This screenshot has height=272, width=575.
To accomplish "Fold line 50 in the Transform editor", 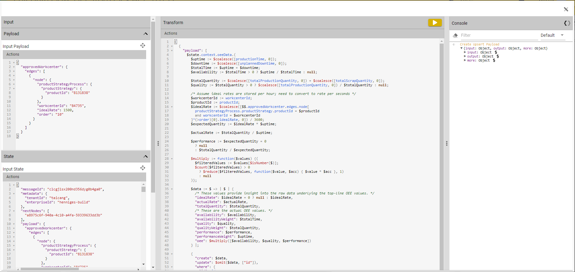I will point(172,254).
